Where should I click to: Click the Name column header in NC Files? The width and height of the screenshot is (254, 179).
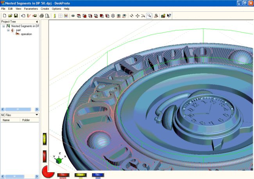coord(7,120)
